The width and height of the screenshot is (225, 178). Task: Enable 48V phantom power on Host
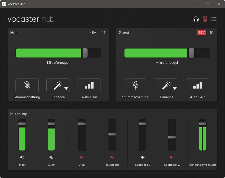pyautogui.click(x=93, y=33)
